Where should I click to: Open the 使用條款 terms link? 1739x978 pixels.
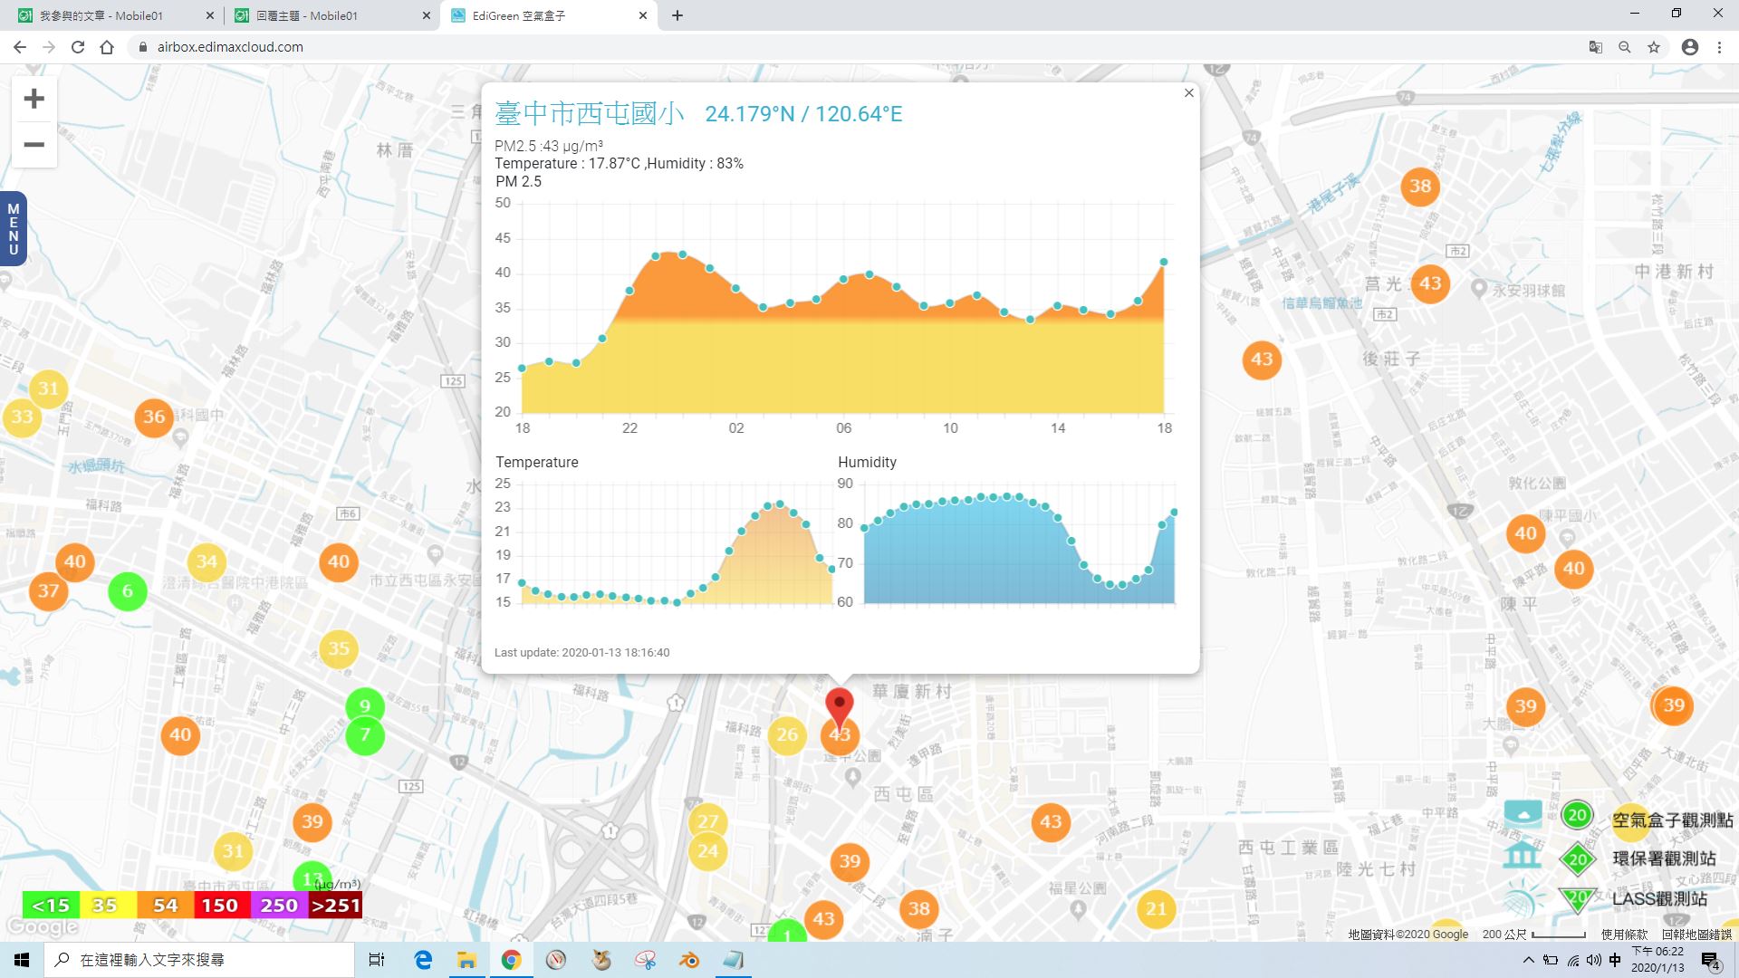(x=1624, y=935)
